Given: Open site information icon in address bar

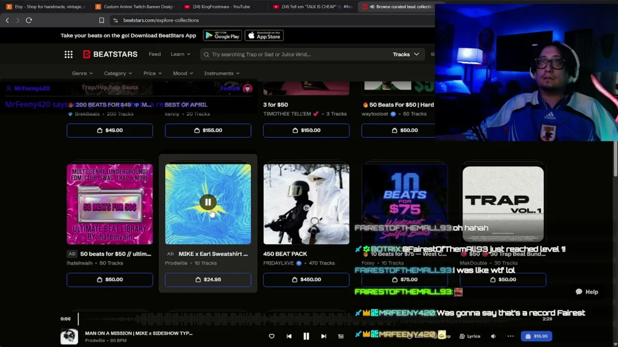Looking at the screenshot, I should [x=115, y=20].
